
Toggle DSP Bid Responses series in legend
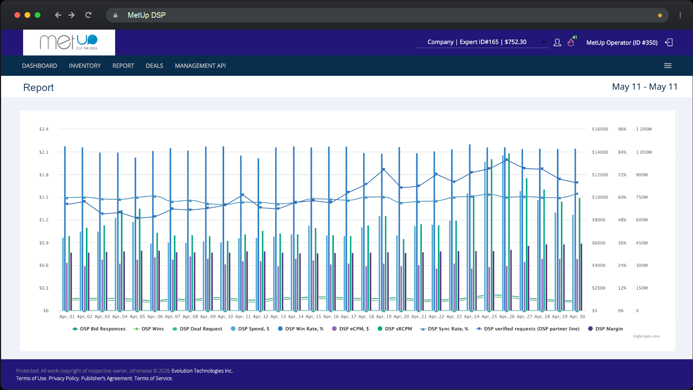pyautogui.click(x=99, y=329)
